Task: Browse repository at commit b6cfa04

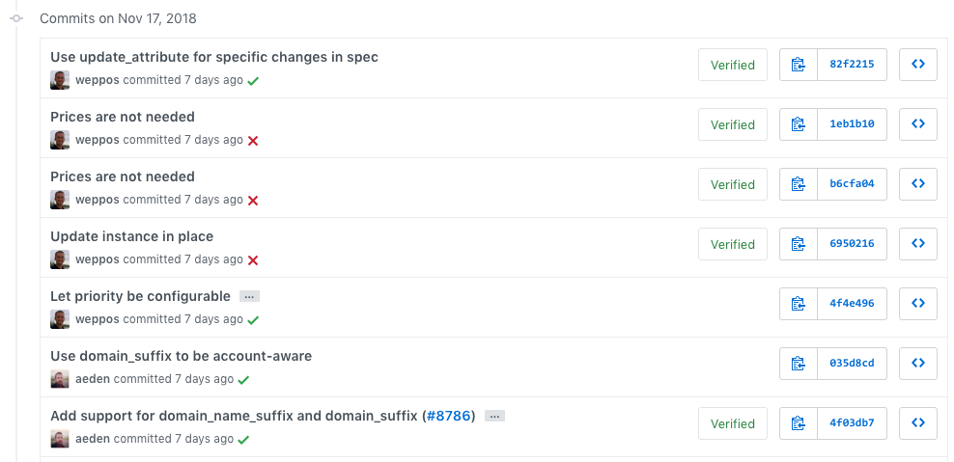Action: 917,184
